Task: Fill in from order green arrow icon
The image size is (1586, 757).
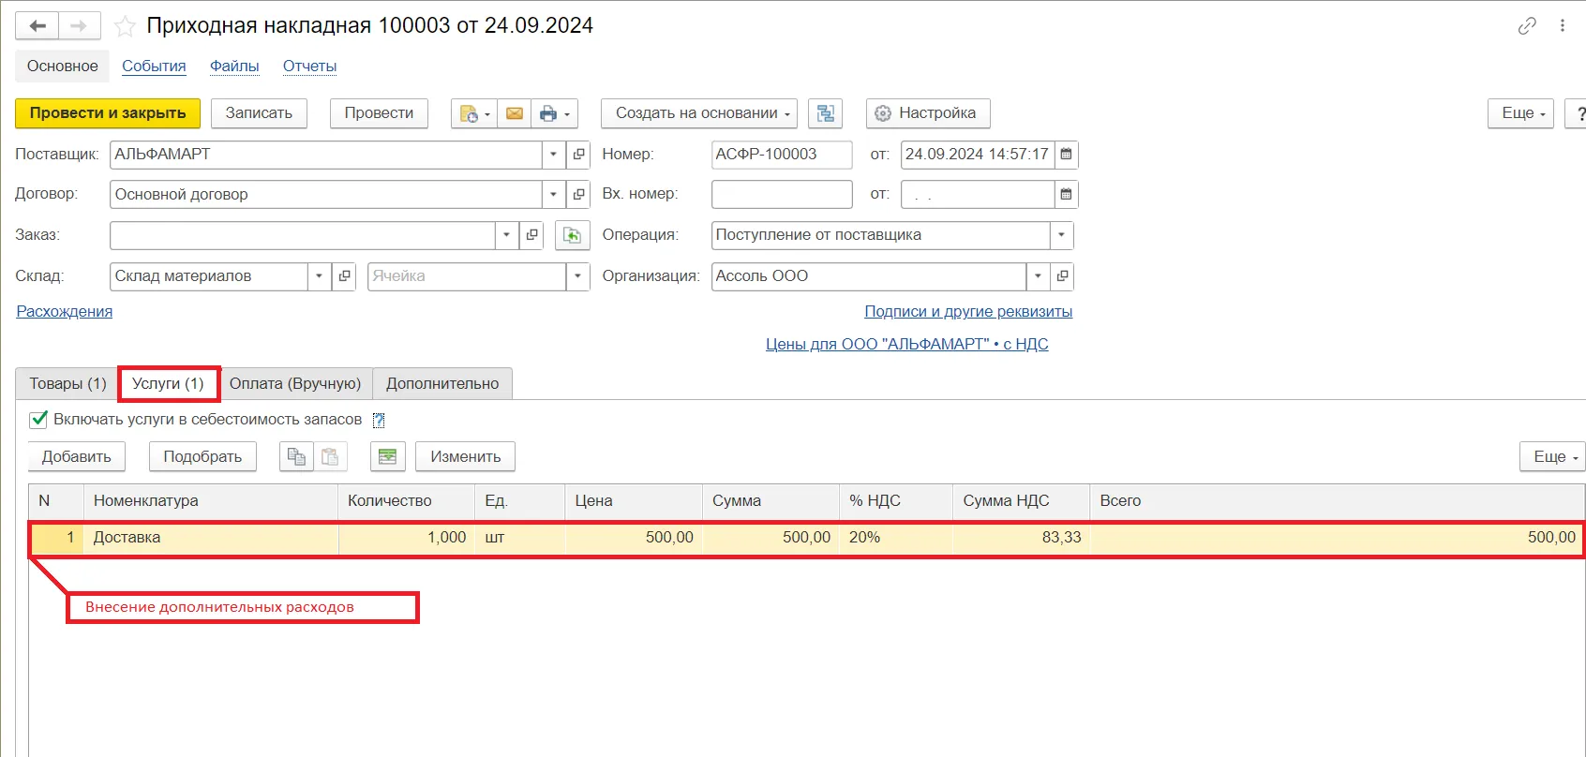Action: coord(573,235)
